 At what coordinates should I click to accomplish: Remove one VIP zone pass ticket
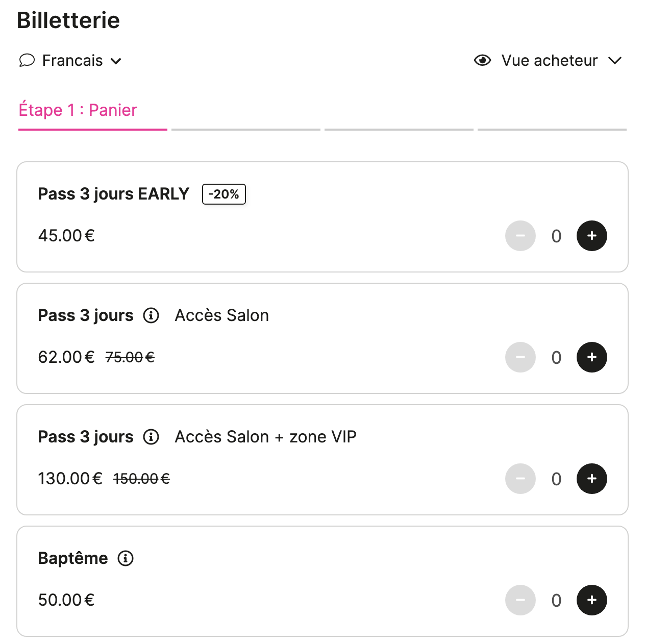(x=520, y=479)
